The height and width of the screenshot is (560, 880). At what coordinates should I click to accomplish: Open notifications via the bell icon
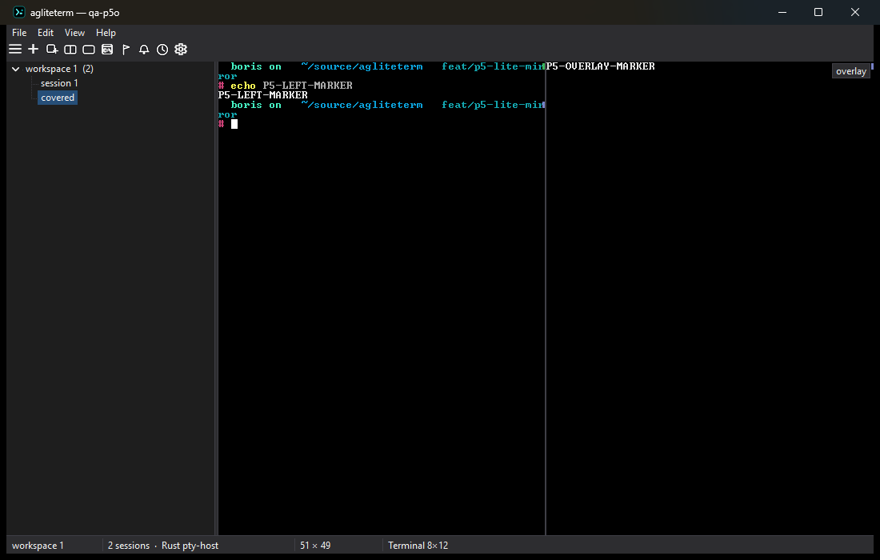coord(144,50)
